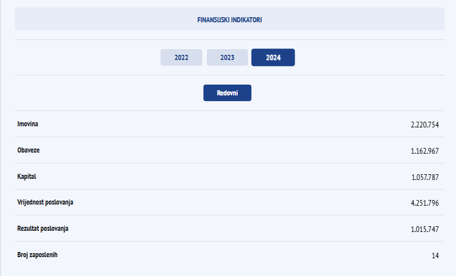Open the 2024 financial year tab
Viewport: 456px width, 276px height.
click(x=273, y=58)
